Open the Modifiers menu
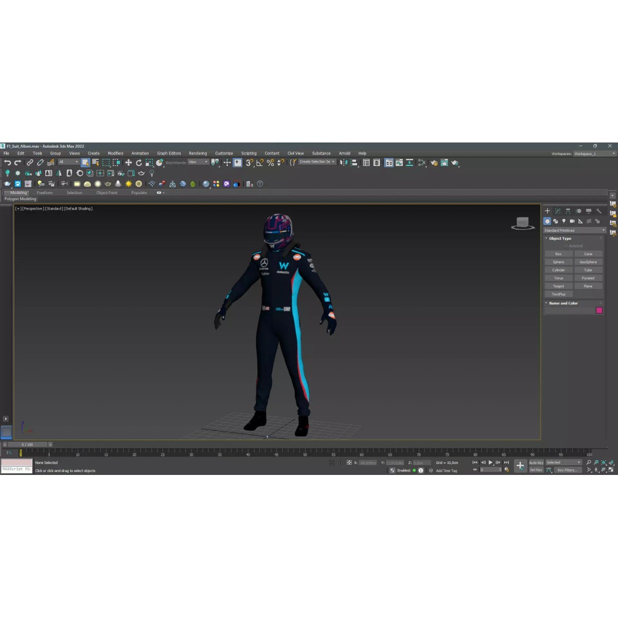The image size is (618, 618). tap(115, 153)
